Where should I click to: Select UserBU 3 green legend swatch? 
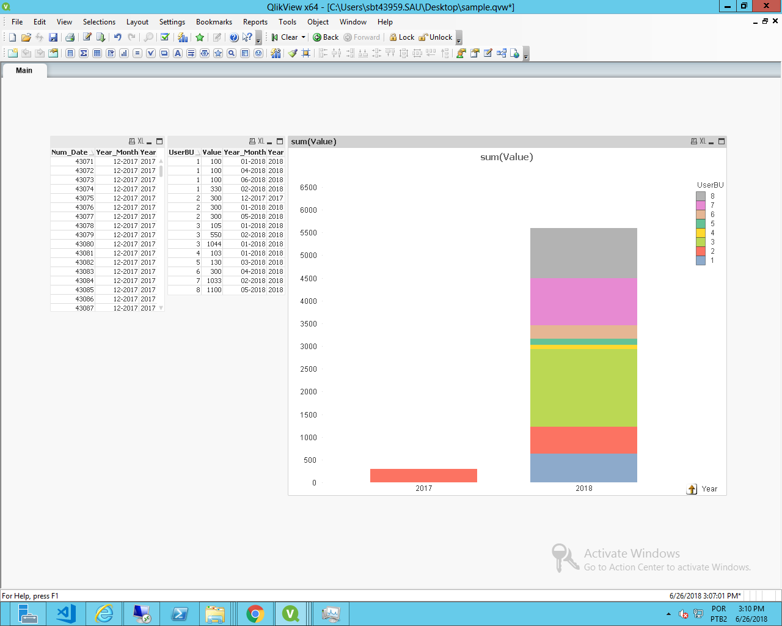point(701,242)
